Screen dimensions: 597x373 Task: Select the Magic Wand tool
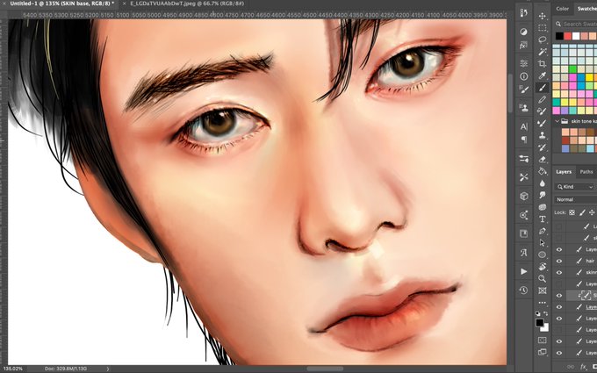[543, 52]
